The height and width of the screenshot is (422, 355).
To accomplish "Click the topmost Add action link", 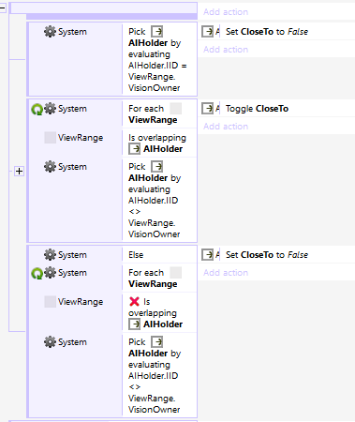I will pyautogui.click(x=226, y=12).
